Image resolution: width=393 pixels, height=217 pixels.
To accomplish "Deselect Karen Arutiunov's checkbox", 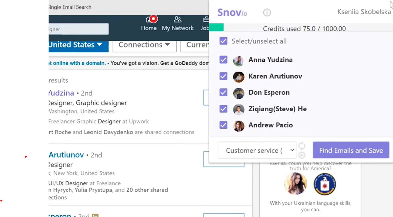I will pyautogui.click(x=223, y=76).
